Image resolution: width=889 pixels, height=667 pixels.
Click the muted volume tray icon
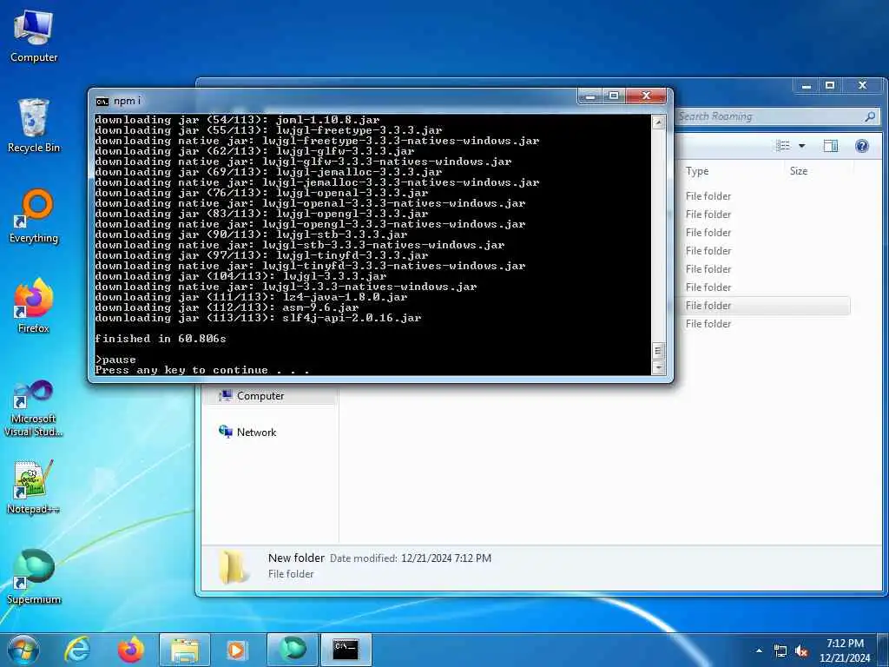pyautogui.click(x=801, y=651)
